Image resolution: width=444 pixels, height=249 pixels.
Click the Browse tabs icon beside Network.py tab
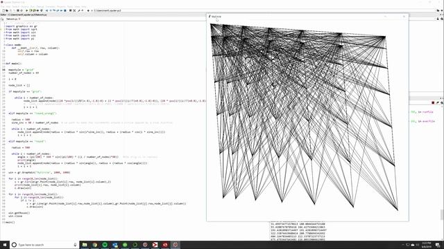(x=2, y=19)
